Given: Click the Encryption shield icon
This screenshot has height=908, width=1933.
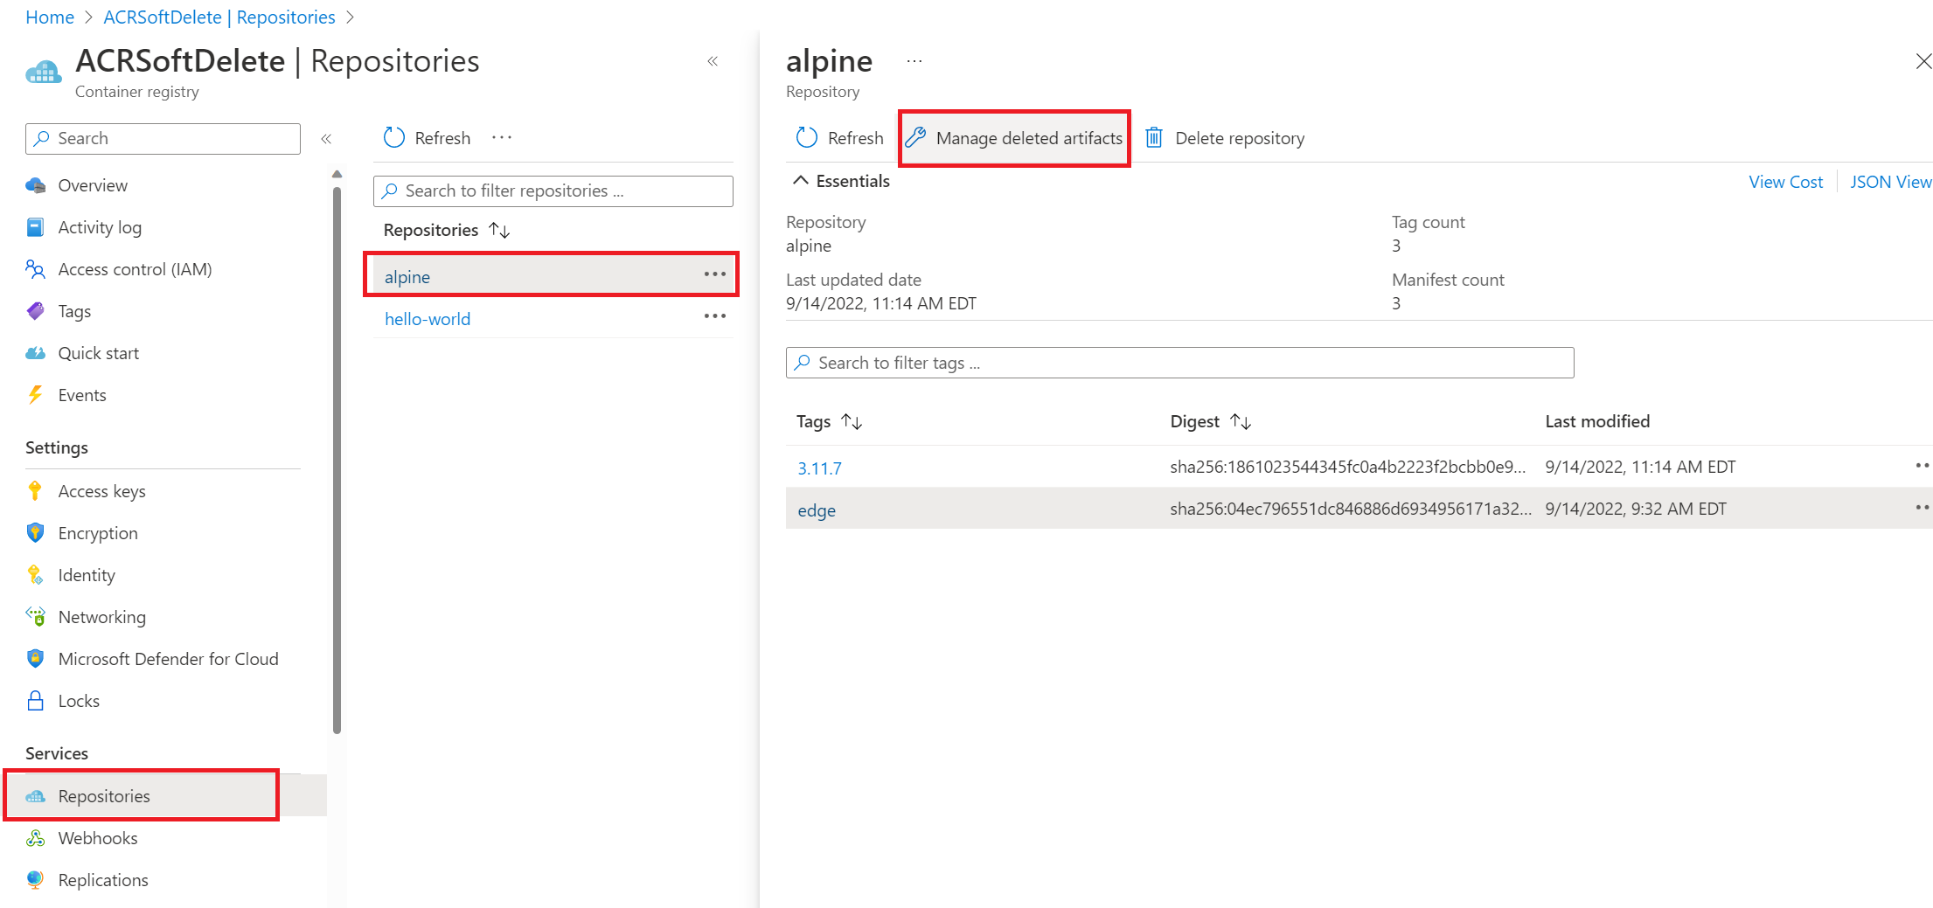Looking at the screenshot, I should [35, 533].
